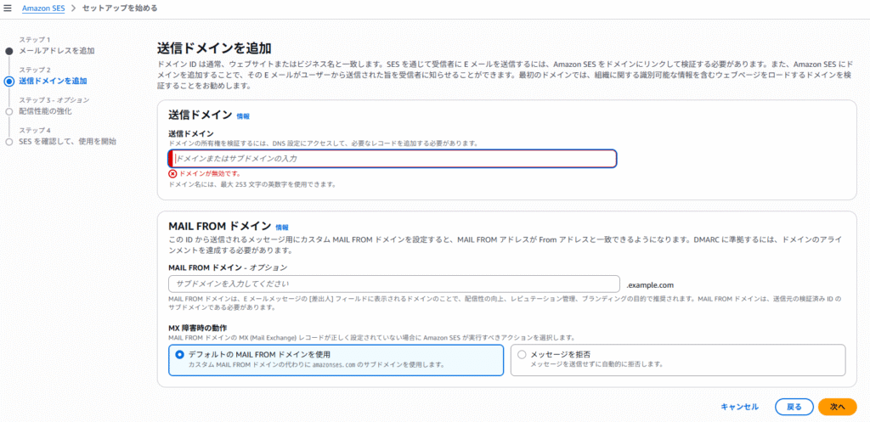870x422 pixels.
Task: Click the MAIL FROM ドメイン - オプション label
Action: (x=228, y=267)
